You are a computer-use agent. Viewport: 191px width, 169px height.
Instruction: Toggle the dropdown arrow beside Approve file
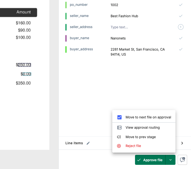point(170,160)
